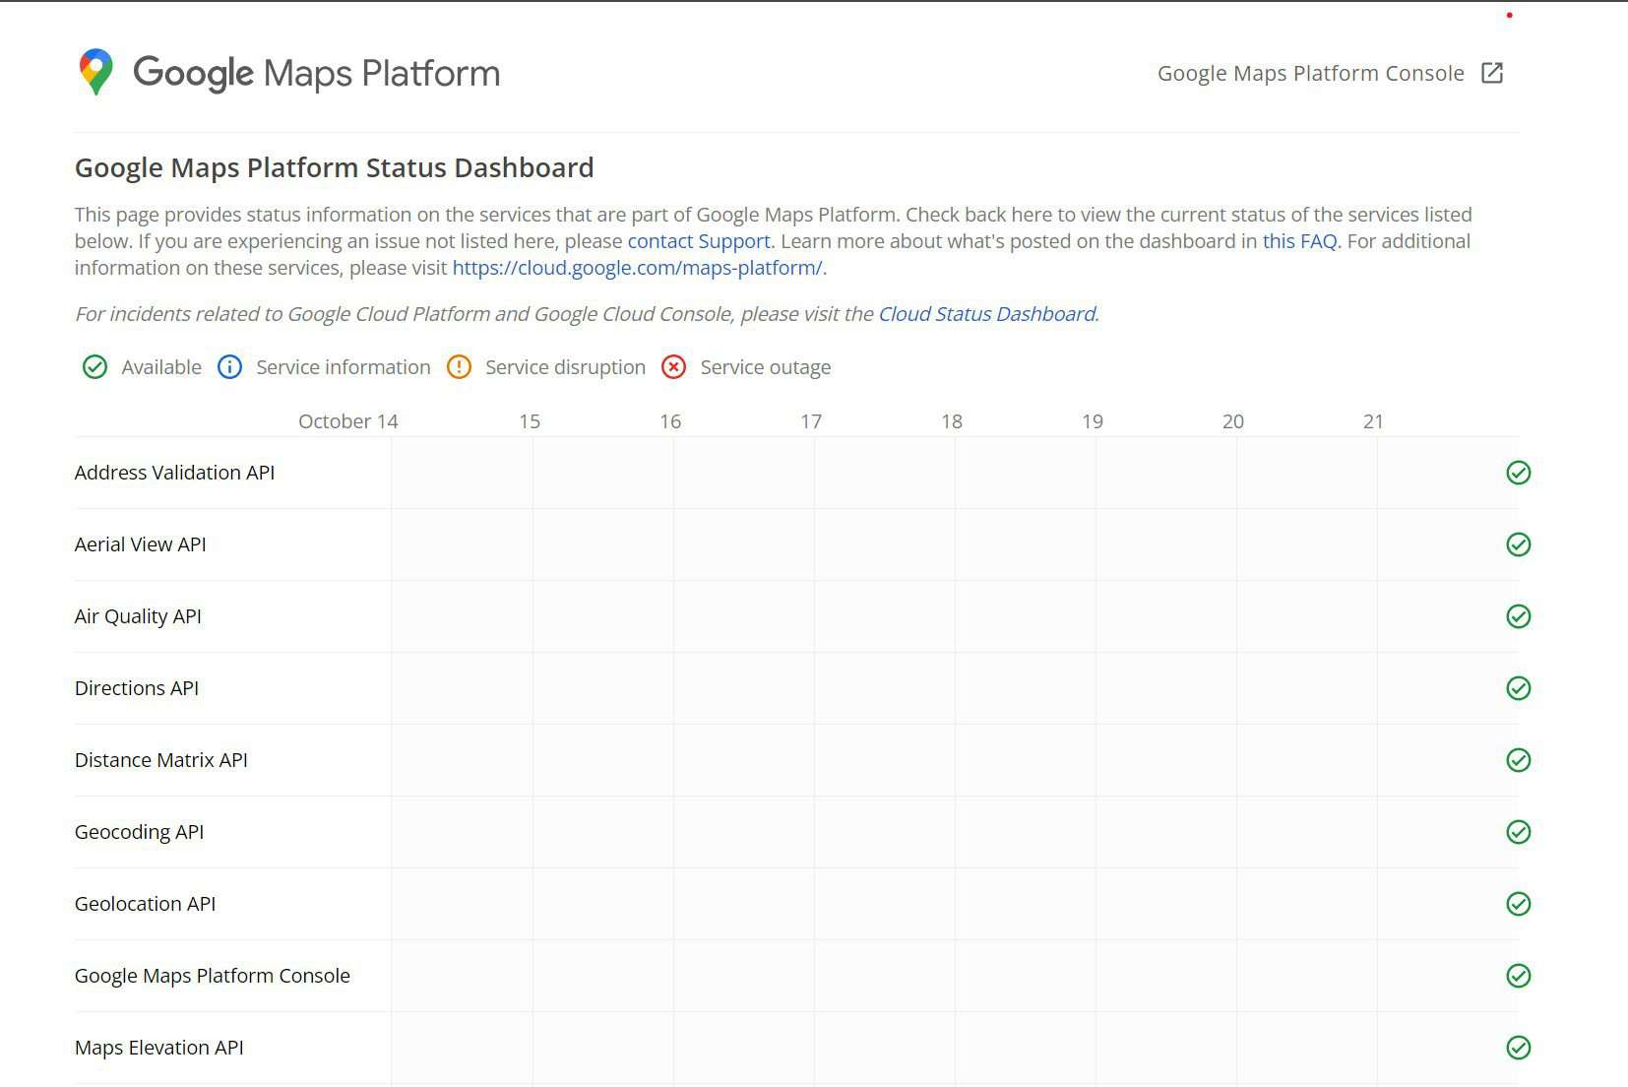Click the green Available legend icon
1628x1087 pixels.
(94, 367)
